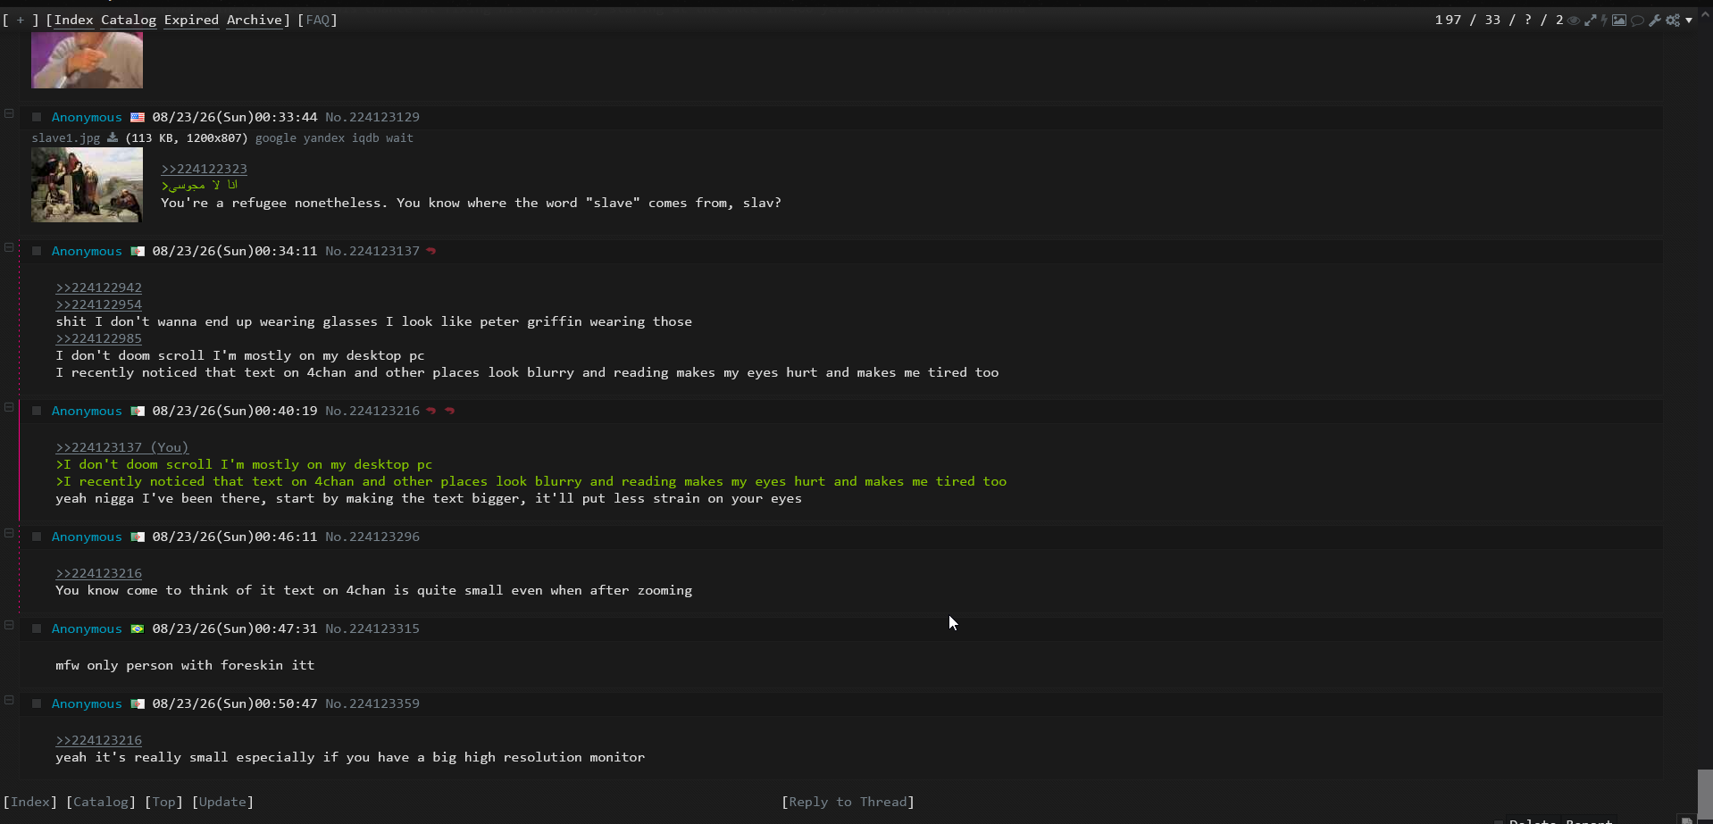Click the US flag on post 224123129
Image resolution: width=1713 pixels, height=824 pixels.
[138, 117]
